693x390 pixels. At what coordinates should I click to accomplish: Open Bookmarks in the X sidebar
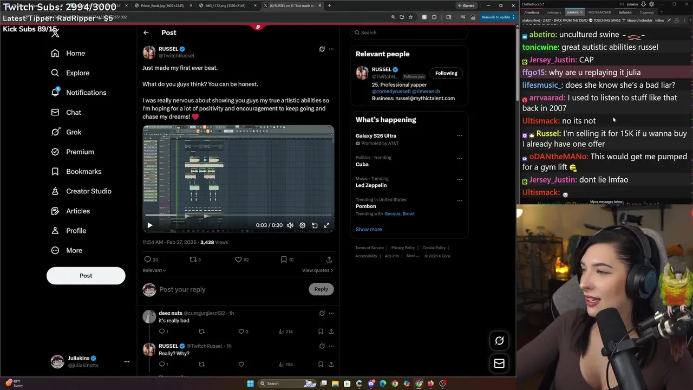coord(76,171)
